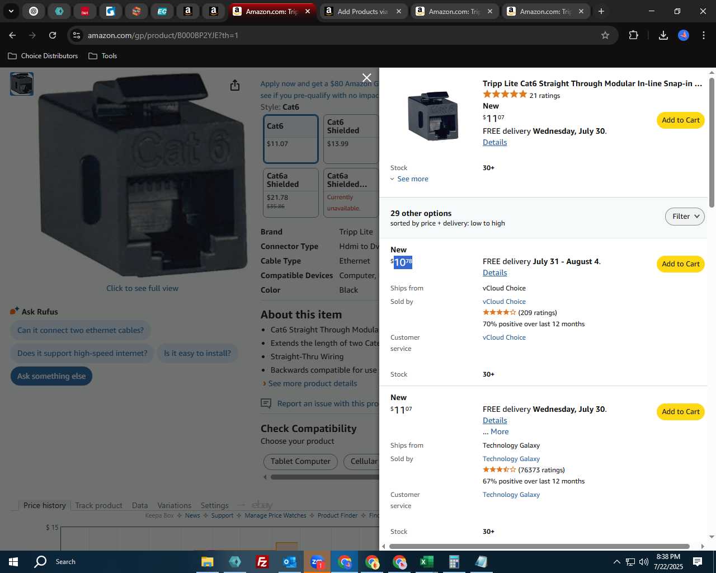
Task: Open the browser extensions puzzle icon
Action: pos(633,35)
